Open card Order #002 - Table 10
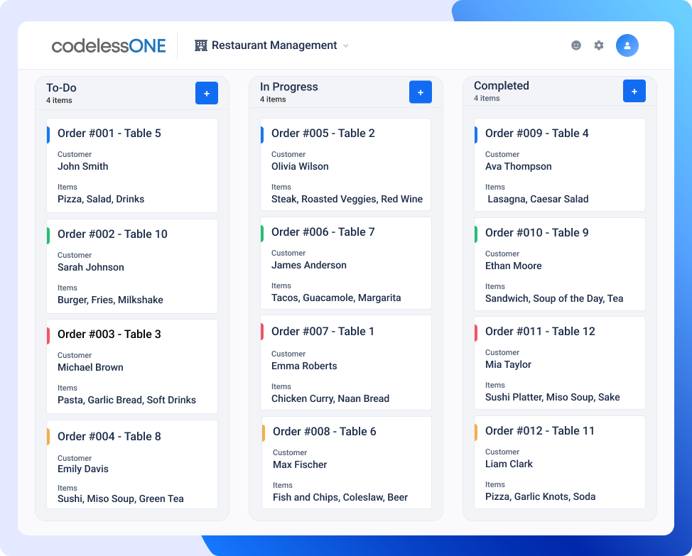Viewport: 692px width, 556px height. (132, 266)
